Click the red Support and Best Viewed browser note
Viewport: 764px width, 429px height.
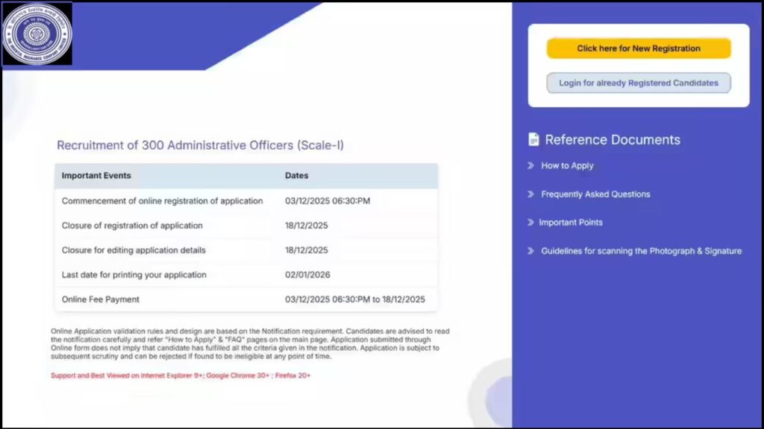pos(181,375)
